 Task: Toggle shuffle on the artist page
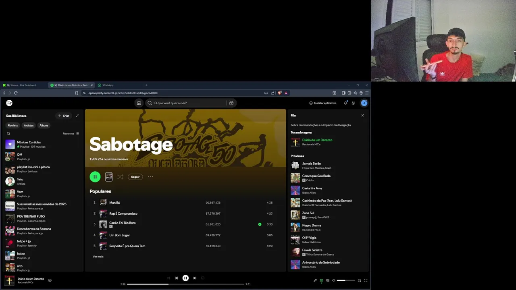tap(120, 177)
